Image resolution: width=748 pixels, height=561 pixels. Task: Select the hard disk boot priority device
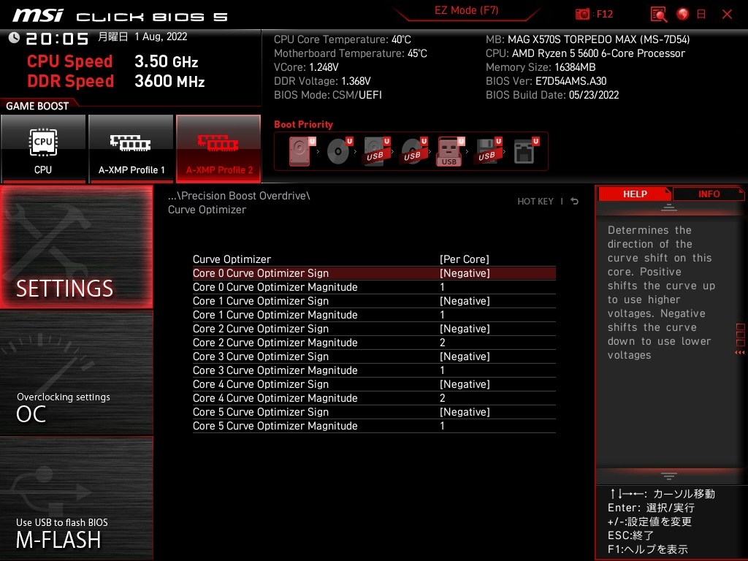point(302,151)
